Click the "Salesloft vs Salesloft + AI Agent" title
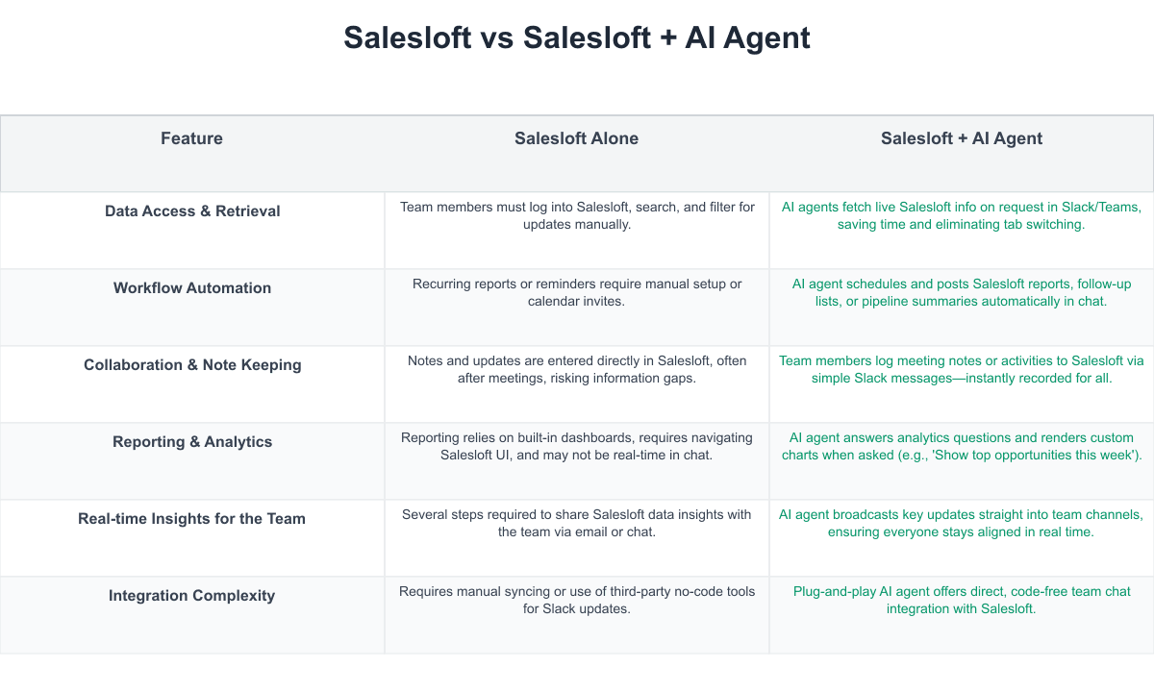Image resolution: width=1154 pixels, height=692 pixels. (x=577, y=37)
